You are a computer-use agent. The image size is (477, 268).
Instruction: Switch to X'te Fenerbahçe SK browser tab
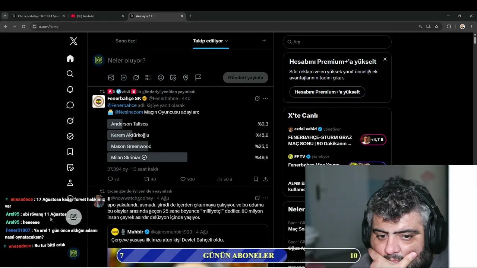[38, 16]
